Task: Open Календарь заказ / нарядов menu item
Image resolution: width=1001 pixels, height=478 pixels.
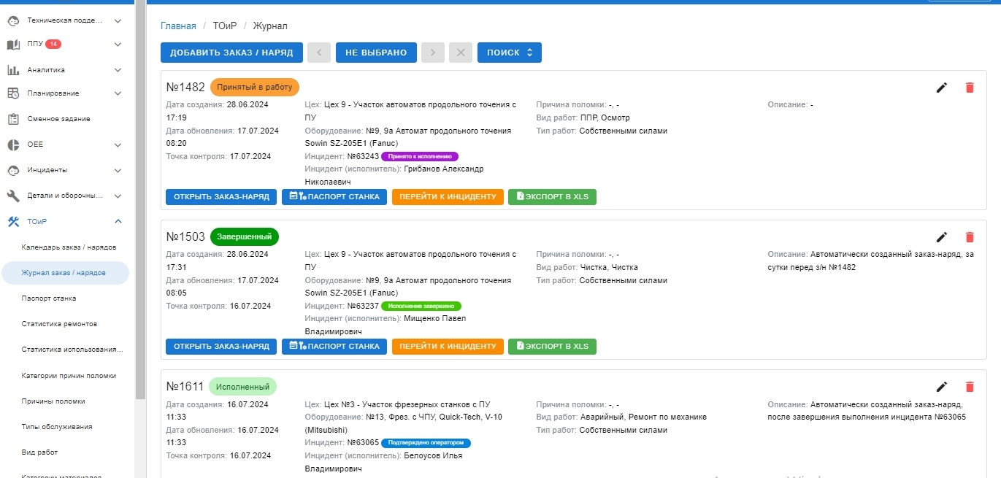Action: point(69,247)
